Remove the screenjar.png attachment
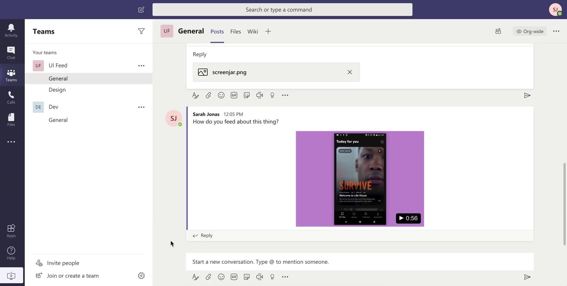Viewport: 567px width, 286px height. 350,72
